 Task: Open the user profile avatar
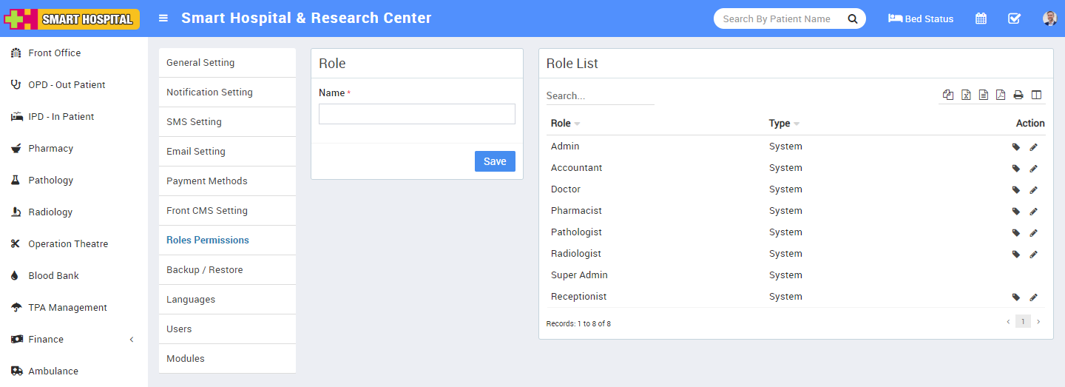tap(1049, 18)
